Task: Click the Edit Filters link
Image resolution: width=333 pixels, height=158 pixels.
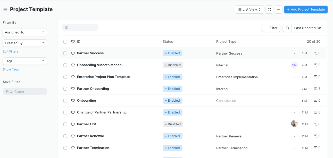Action: click(x=11, y=51)
